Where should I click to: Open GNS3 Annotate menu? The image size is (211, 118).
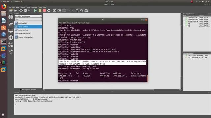tap(34, 7)
